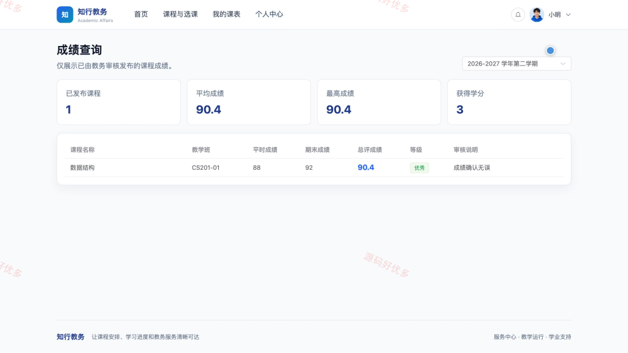The height and width of the screenshot is (353, 628).
Task: Click the green 优秀 grade badge
Action: click(x=419, y=168)
